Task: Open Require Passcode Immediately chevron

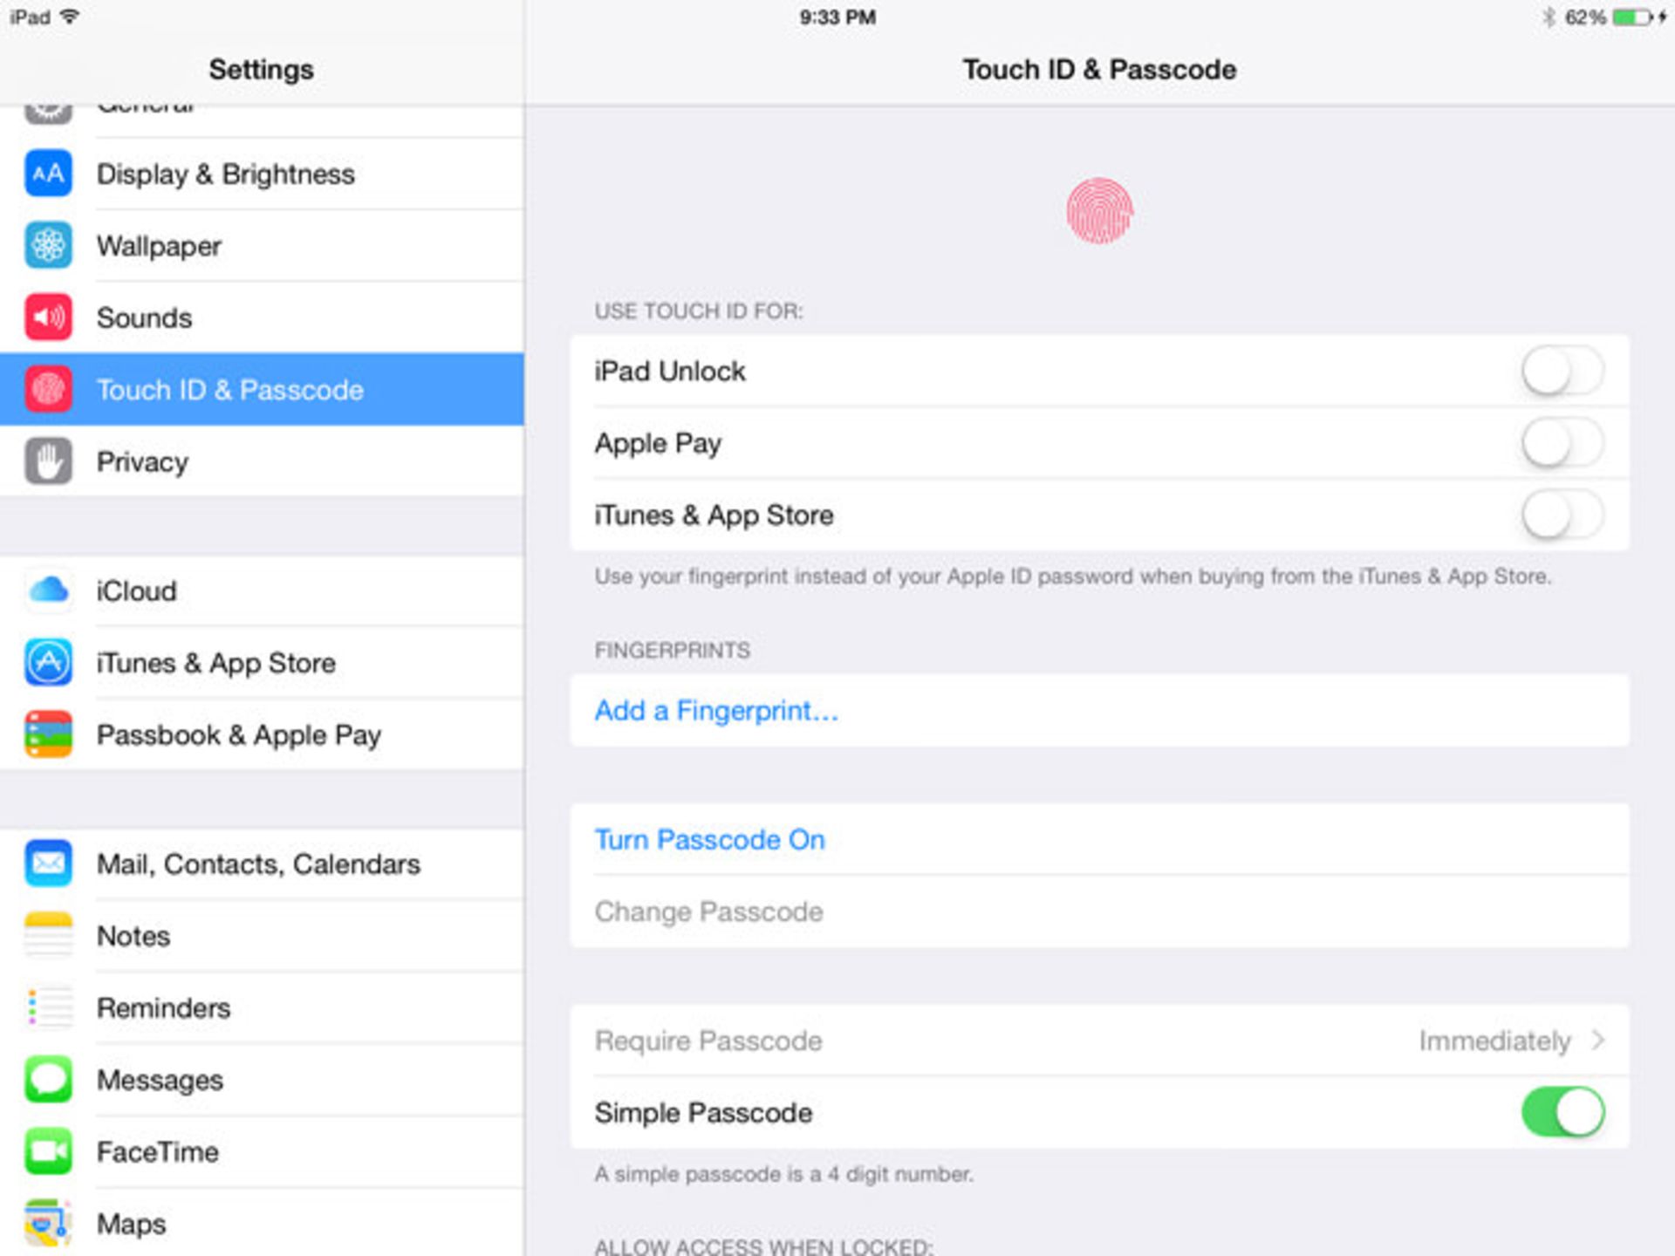Action: click(x=1597, y=1041)
